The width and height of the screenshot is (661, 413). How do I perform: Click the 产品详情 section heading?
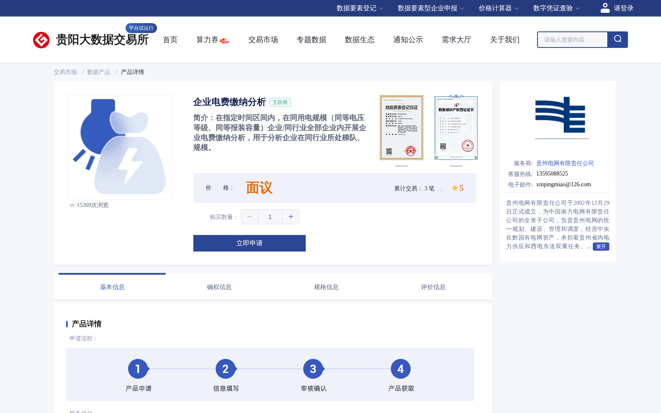click(x=87, y=324)
